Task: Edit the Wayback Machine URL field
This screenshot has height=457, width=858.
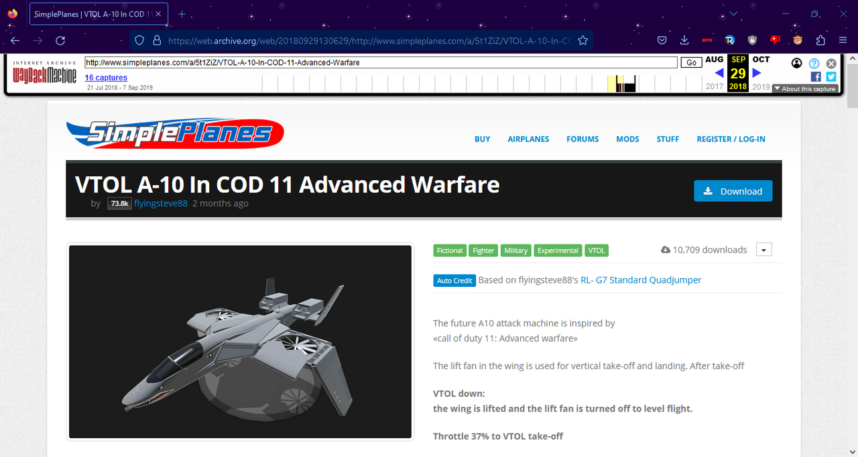Action: [x=381, y=62]
